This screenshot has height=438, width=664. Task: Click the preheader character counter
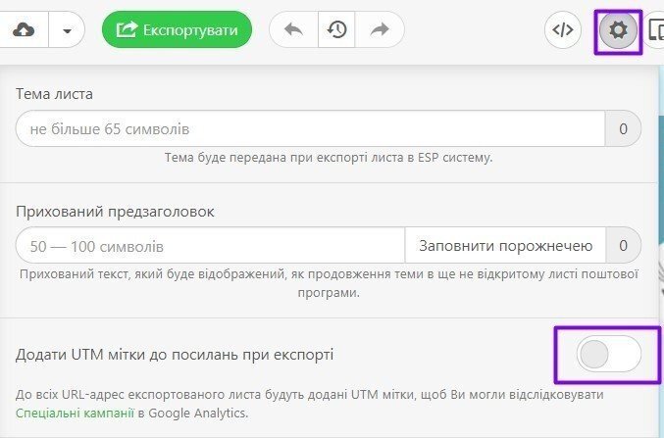(x=623, y=246)
